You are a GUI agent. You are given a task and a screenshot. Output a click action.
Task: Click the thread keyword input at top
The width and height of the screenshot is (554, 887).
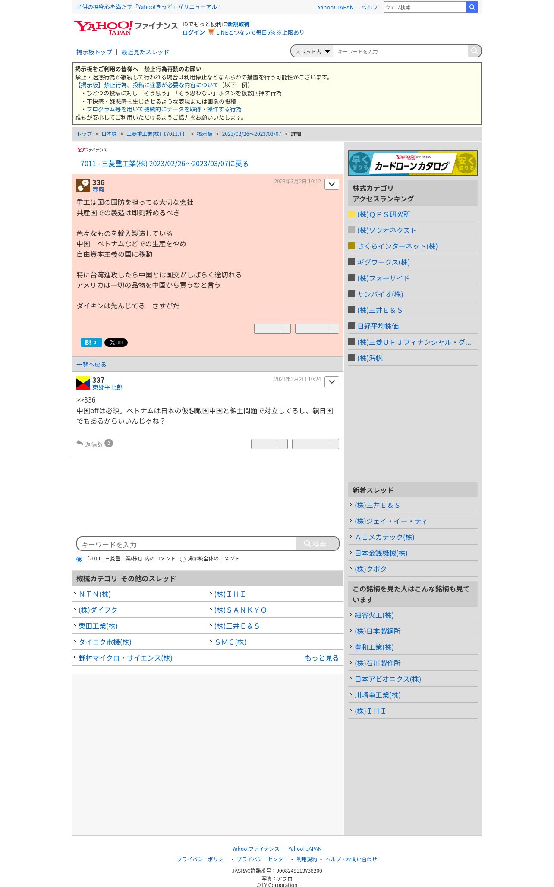(x=400, y=51)
